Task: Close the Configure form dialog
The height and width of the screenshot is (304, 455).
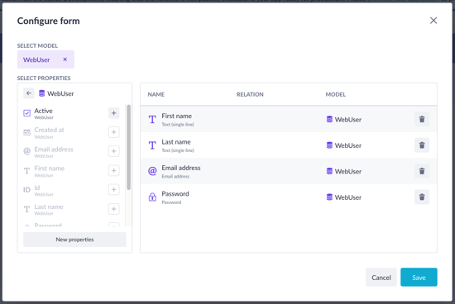Action: (433, 21)
